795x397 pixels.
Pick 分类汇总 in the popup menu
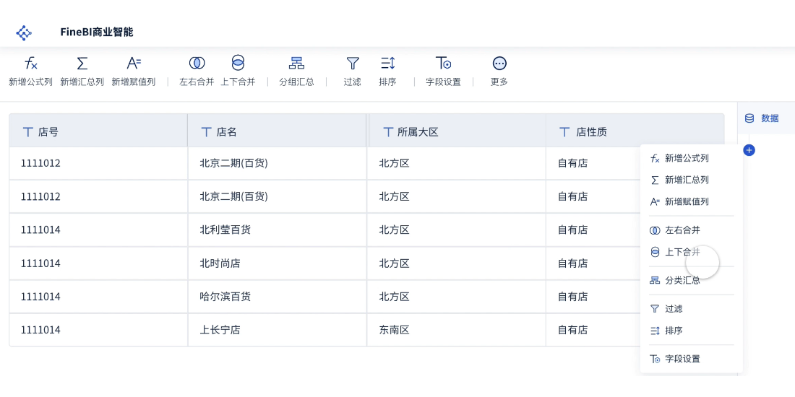682,280
